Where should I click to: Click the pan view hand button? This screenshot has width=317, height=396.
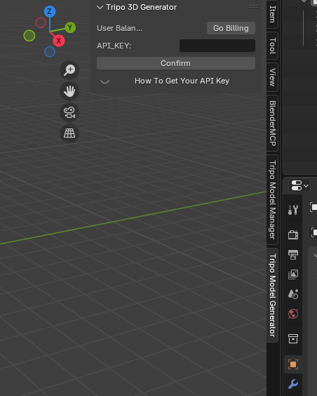(x=69, y=91)
